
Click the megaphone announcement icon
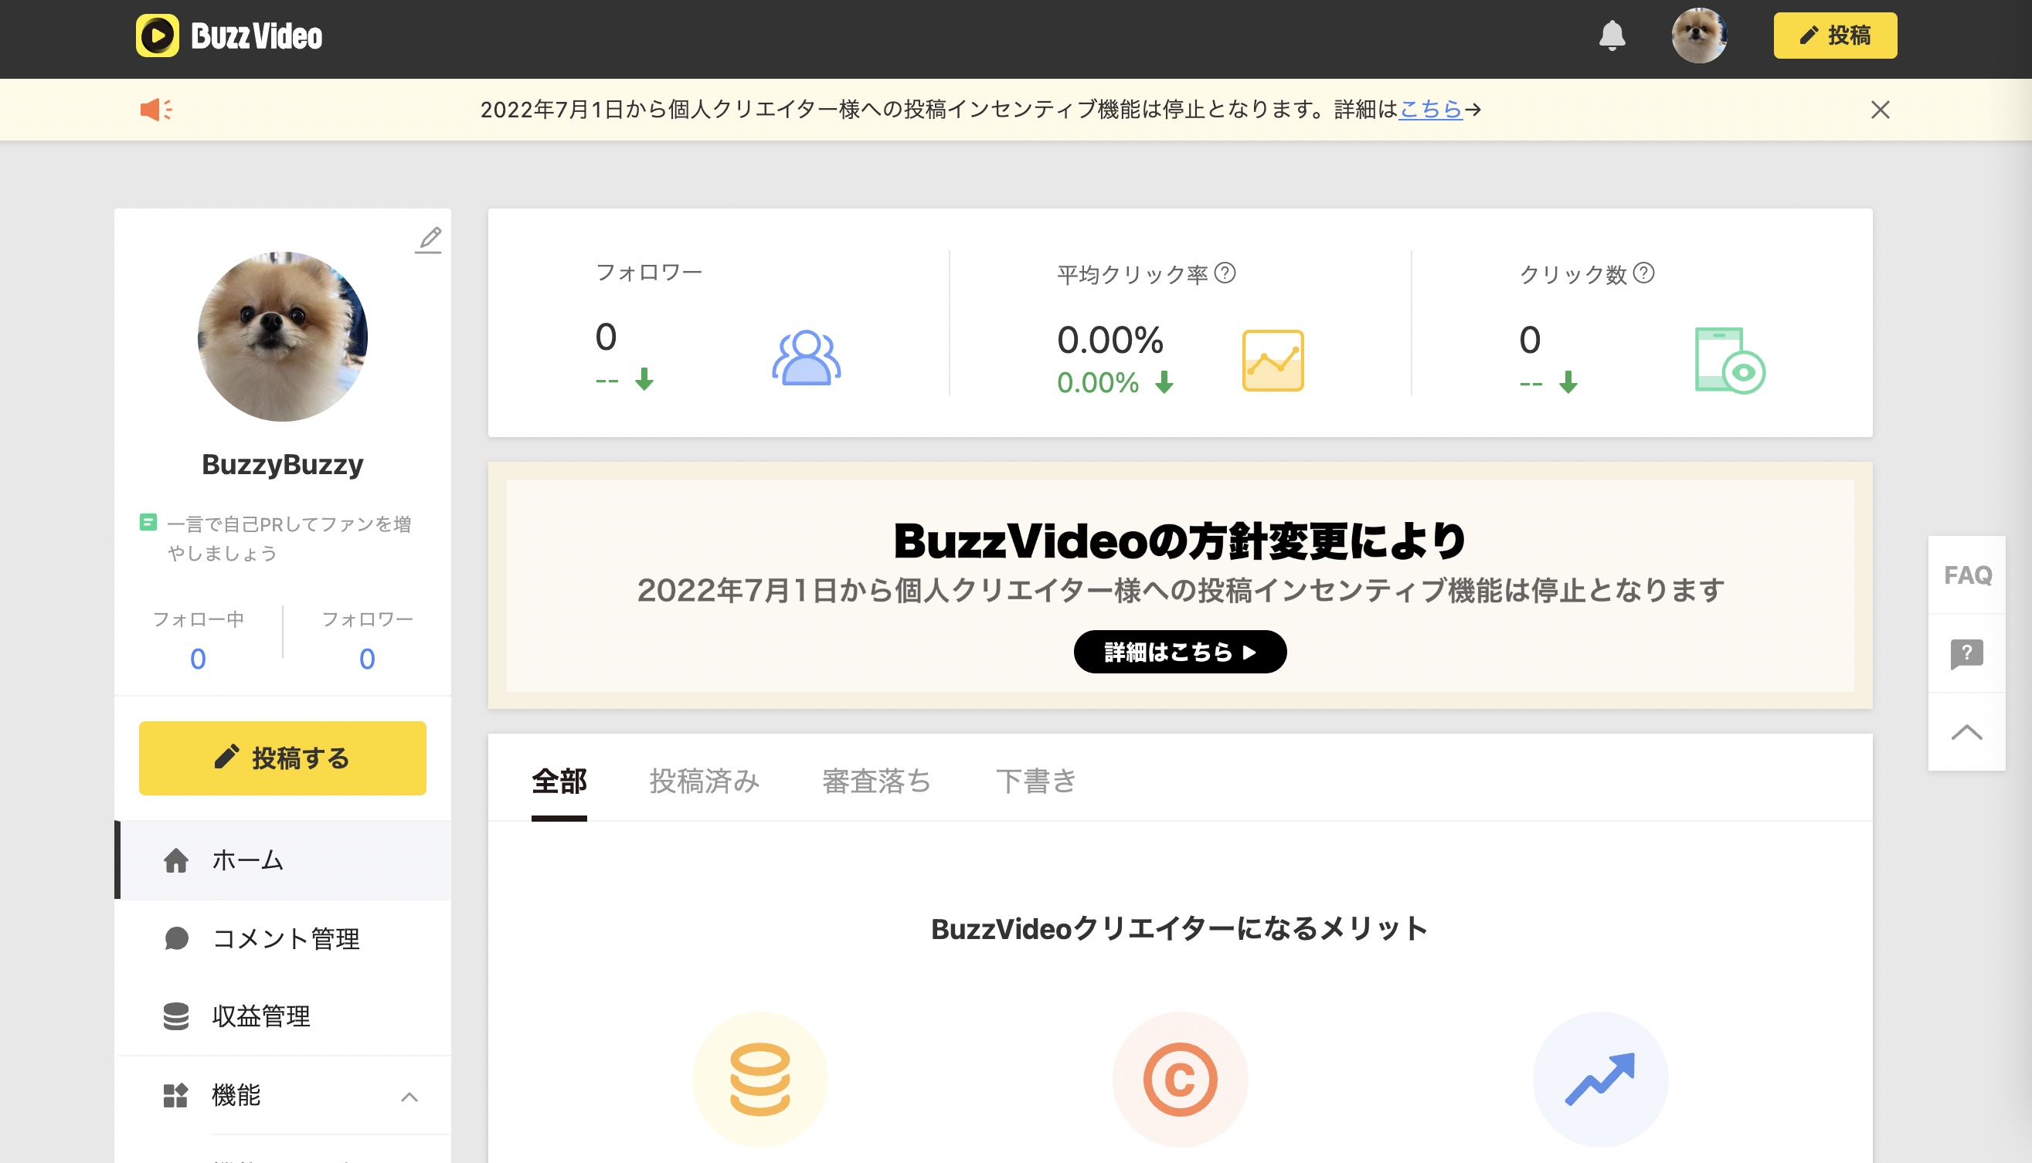(157, 110)
